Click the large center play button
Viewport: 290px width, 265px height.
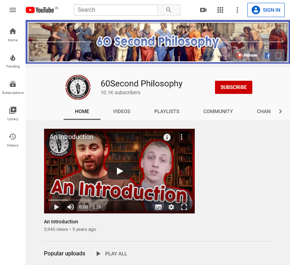(x=119, y=171)
